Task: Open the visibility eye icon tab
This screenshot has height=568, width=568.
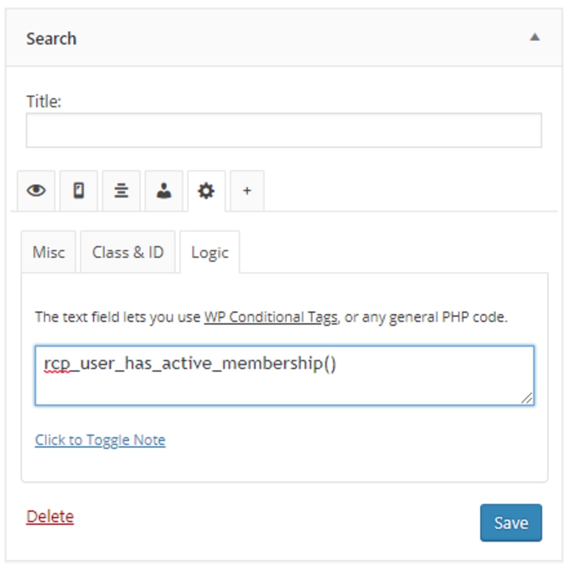Action: click(x=36, y=191)
